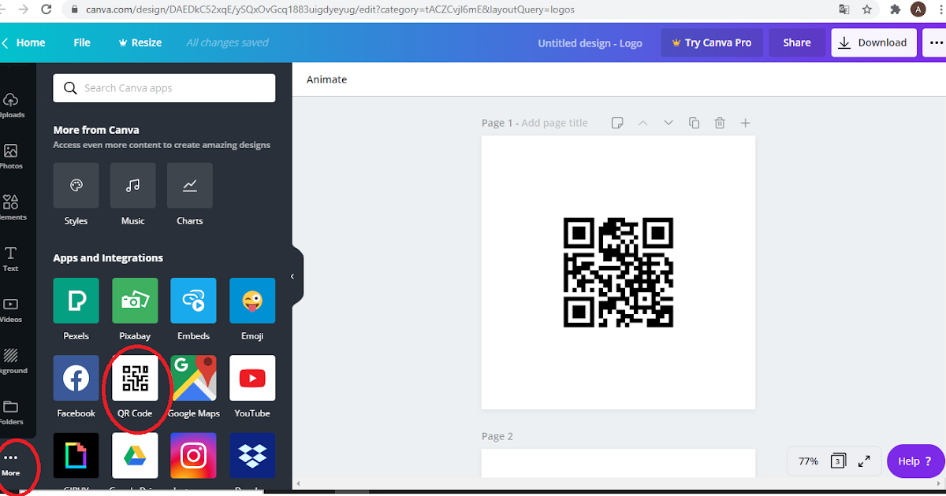Open the page grid view (3 pages)
This screenshot has height=496, width=946.
click(839, 461)
